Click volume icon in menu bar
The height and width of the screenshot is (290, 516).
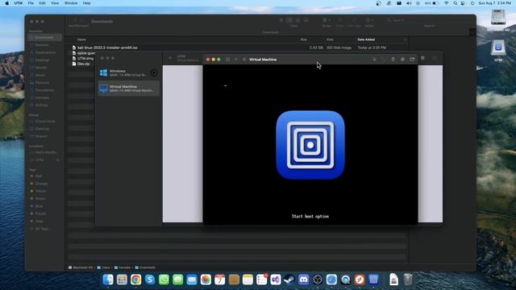(x=409, y=3)
